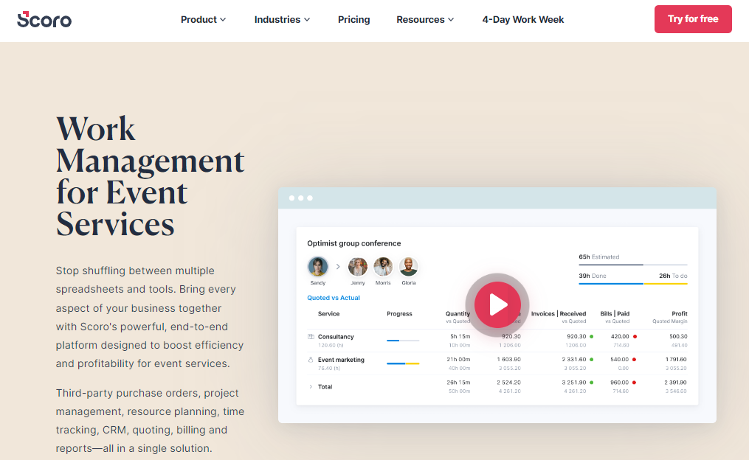Go to the Pricing page
749x460 pixels.
[x=354, y=20]
